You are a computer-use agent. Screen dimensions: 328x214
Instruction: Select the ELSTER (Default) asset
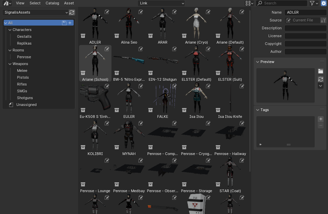(x=196, y=64)
